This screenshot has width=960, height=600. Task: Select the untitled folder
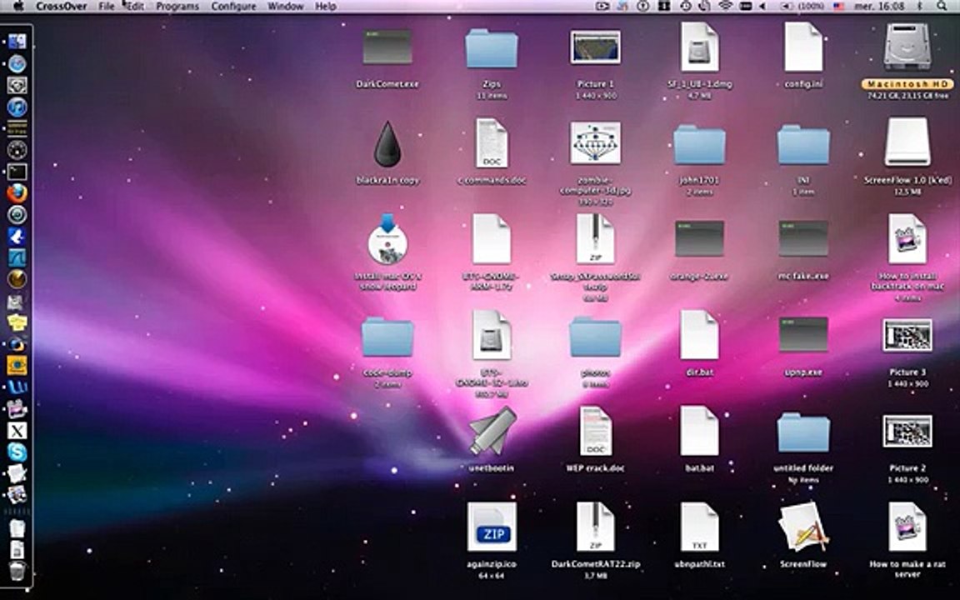coord(803,432)
